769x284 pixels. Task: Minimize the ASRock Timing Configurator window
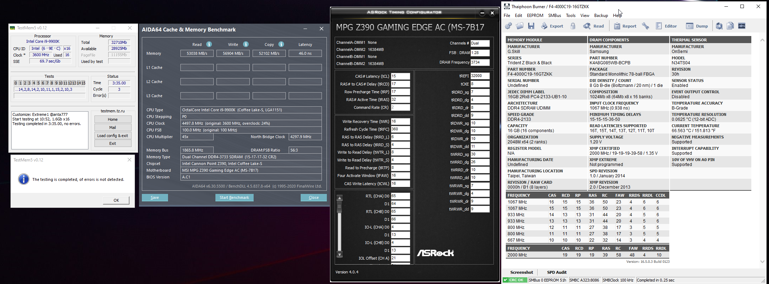point(482,13)
